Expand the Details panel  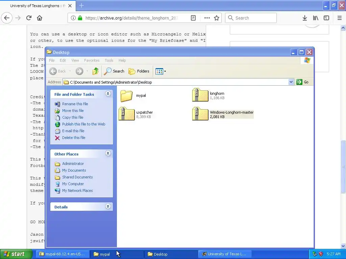click(x=108, y=206)
